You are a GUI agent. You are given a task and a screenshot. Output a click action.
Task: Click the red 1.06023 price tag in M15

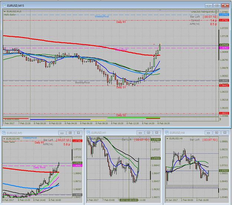pos(224,113)
